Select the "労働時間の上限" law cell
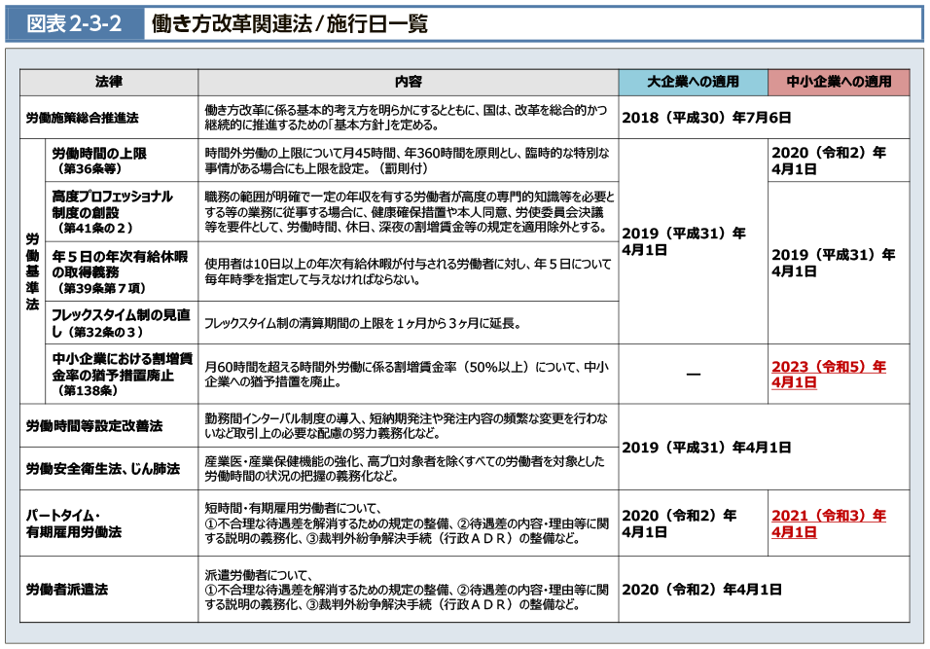 tap(99, 161)
